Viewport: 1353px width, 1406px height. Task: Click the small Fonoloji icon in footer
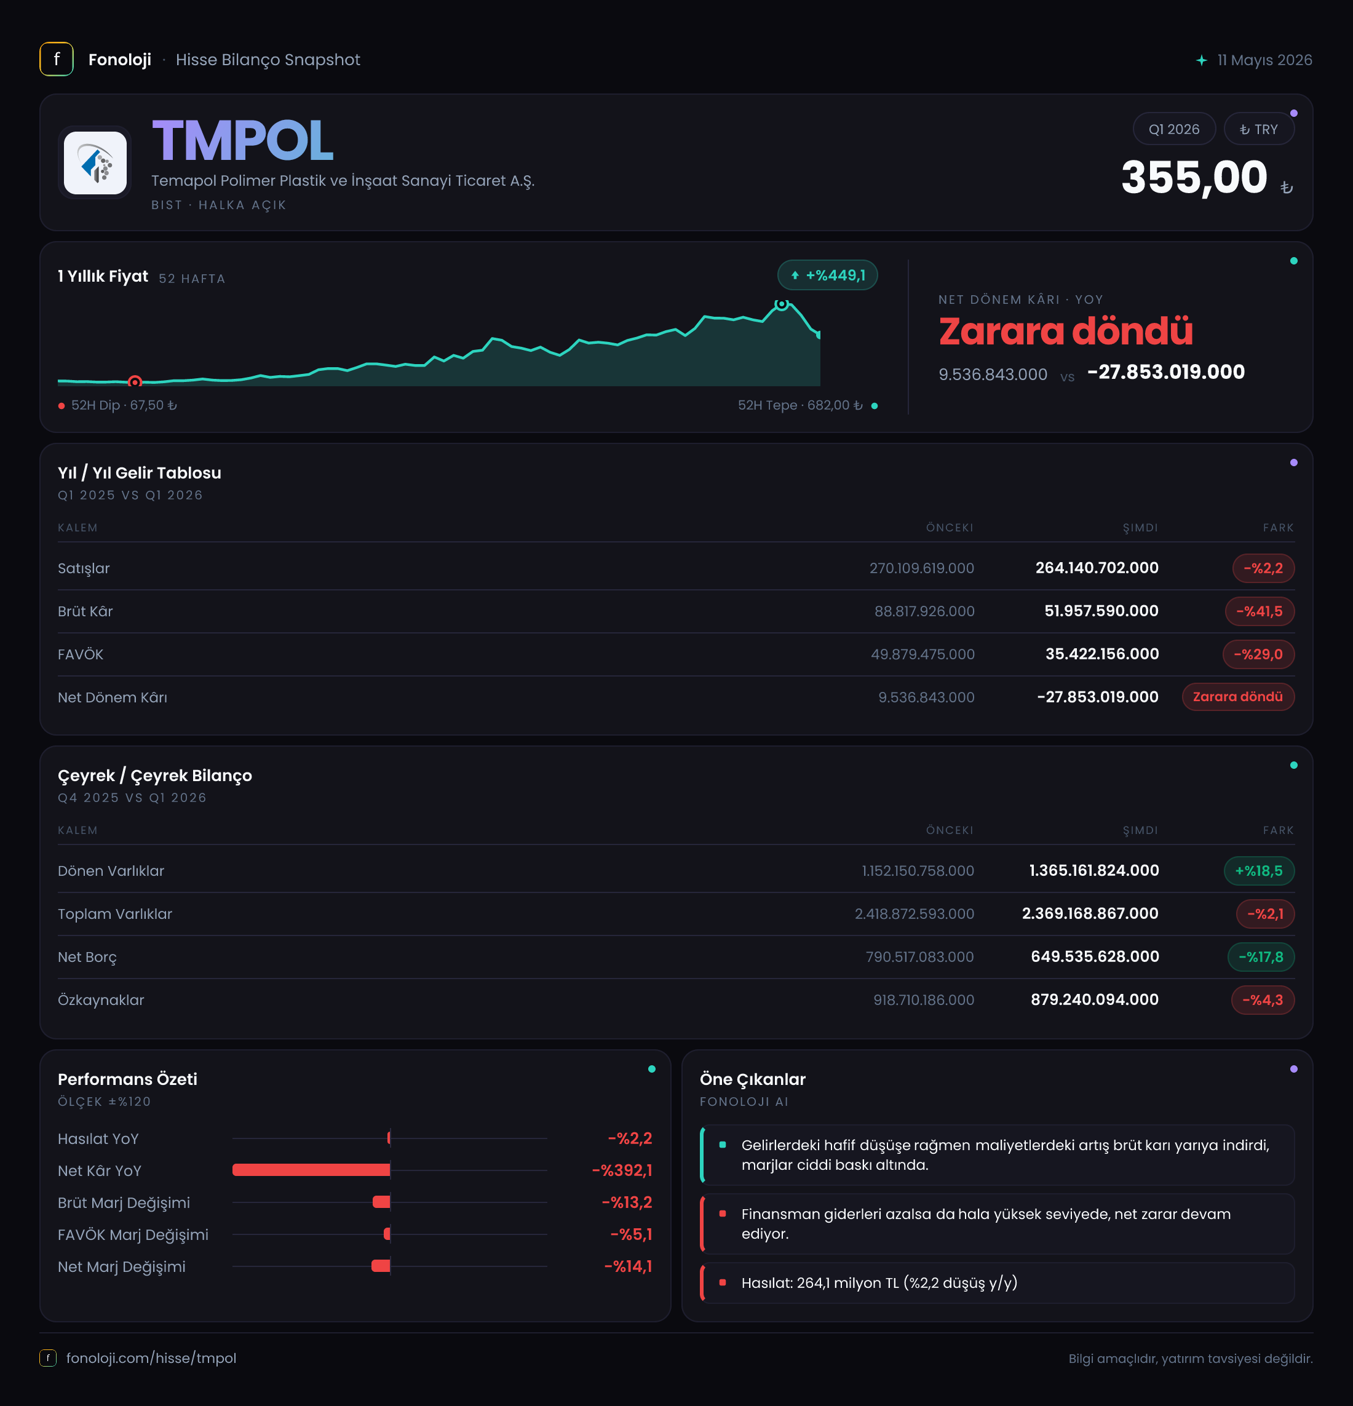(48, 1358)
